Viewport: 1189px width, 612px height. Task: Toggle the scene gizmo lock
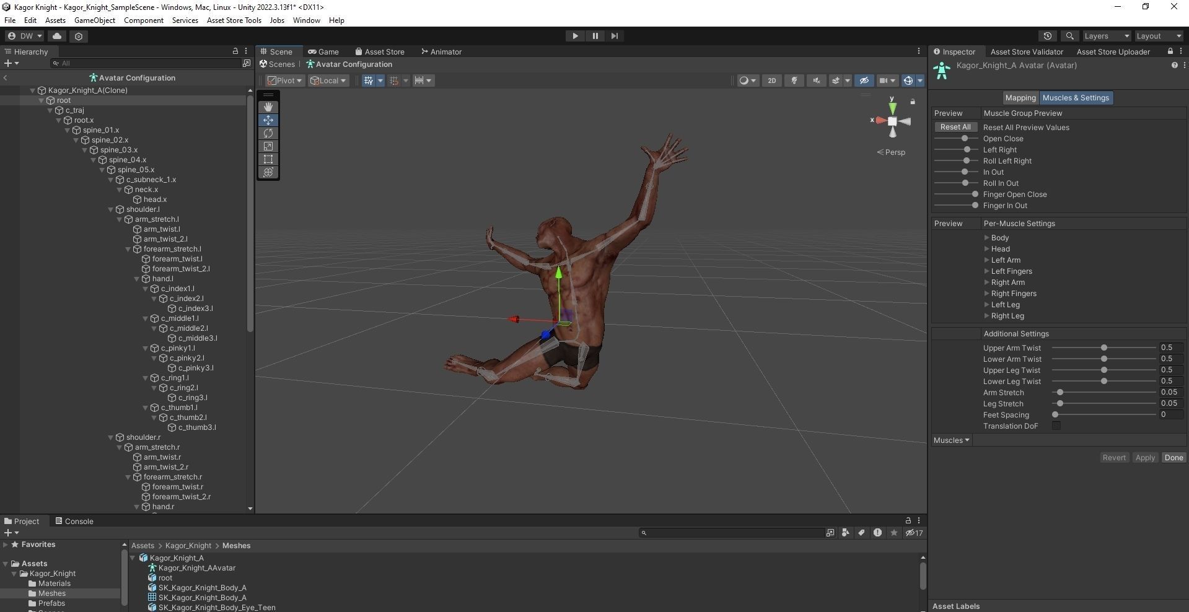(913, 102)
